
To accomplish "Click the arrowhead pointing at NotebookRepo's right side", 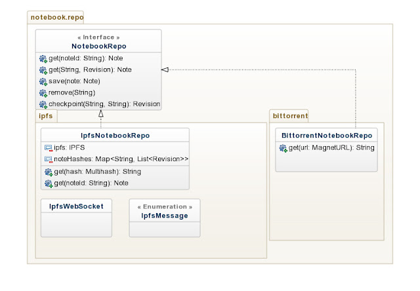I will coord(165,69).
